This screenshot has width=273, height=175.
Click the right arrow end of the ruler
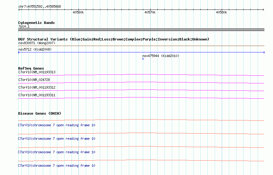point(263,10)
